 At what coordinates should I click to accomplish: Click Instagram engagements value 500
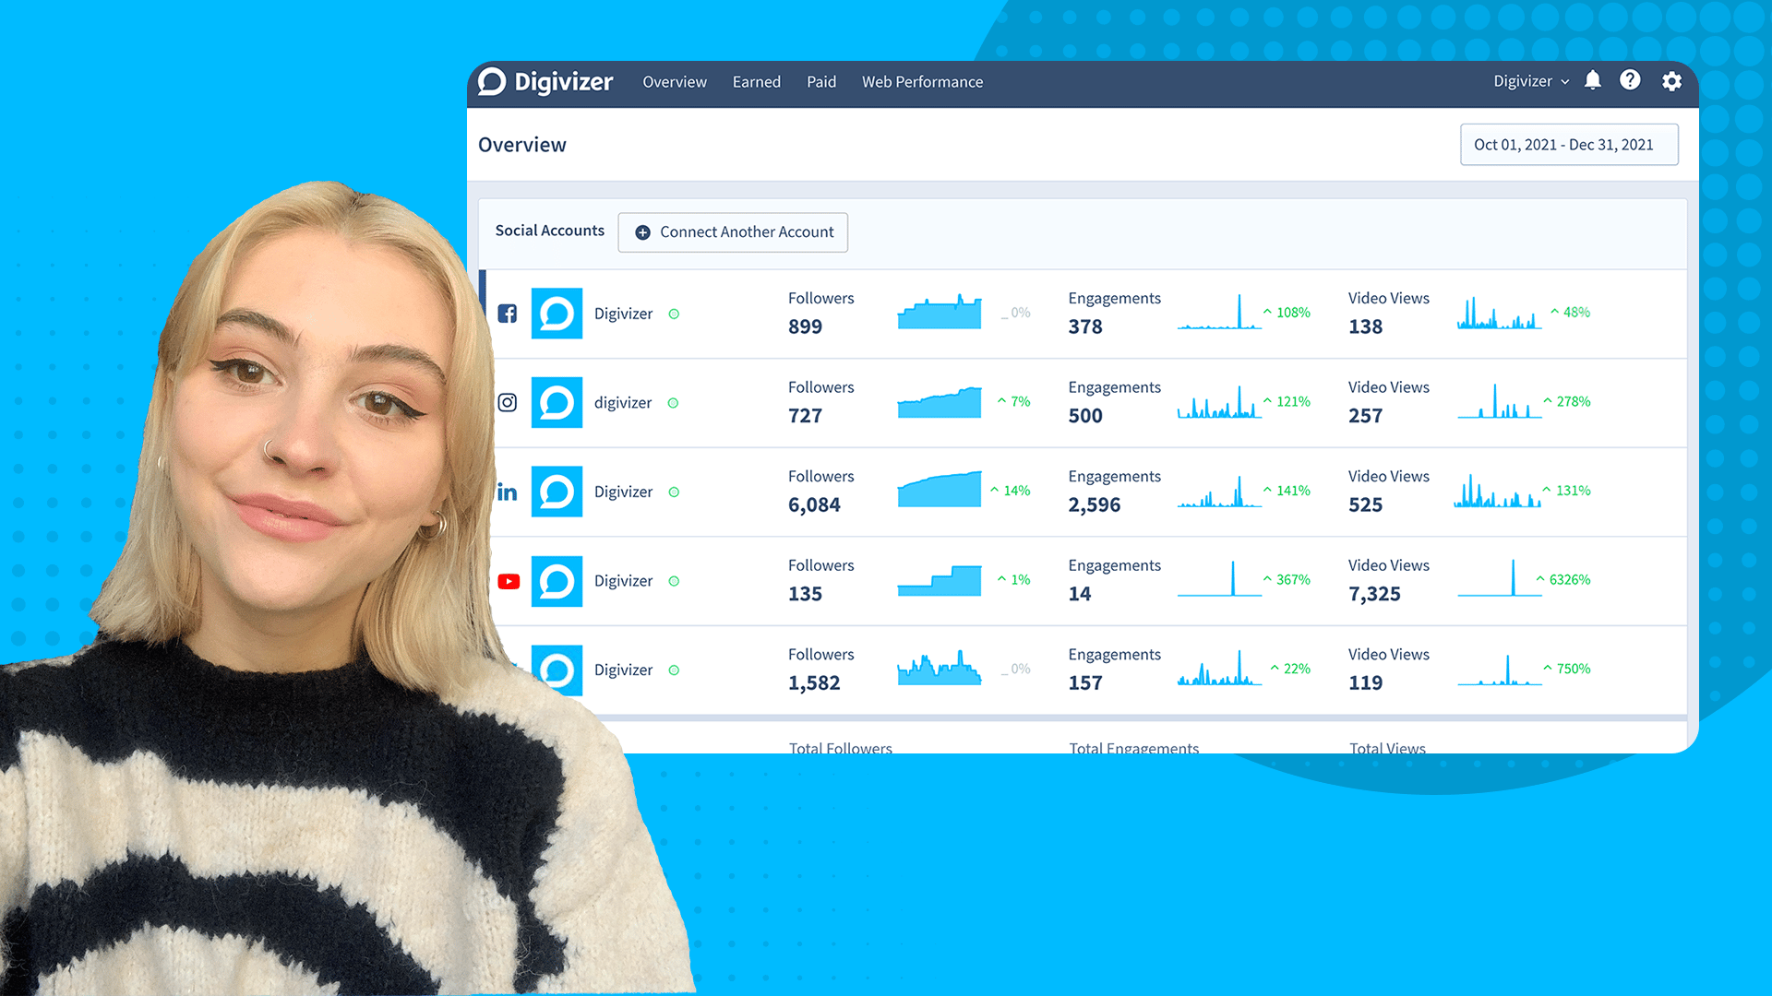coord(1085,416)
